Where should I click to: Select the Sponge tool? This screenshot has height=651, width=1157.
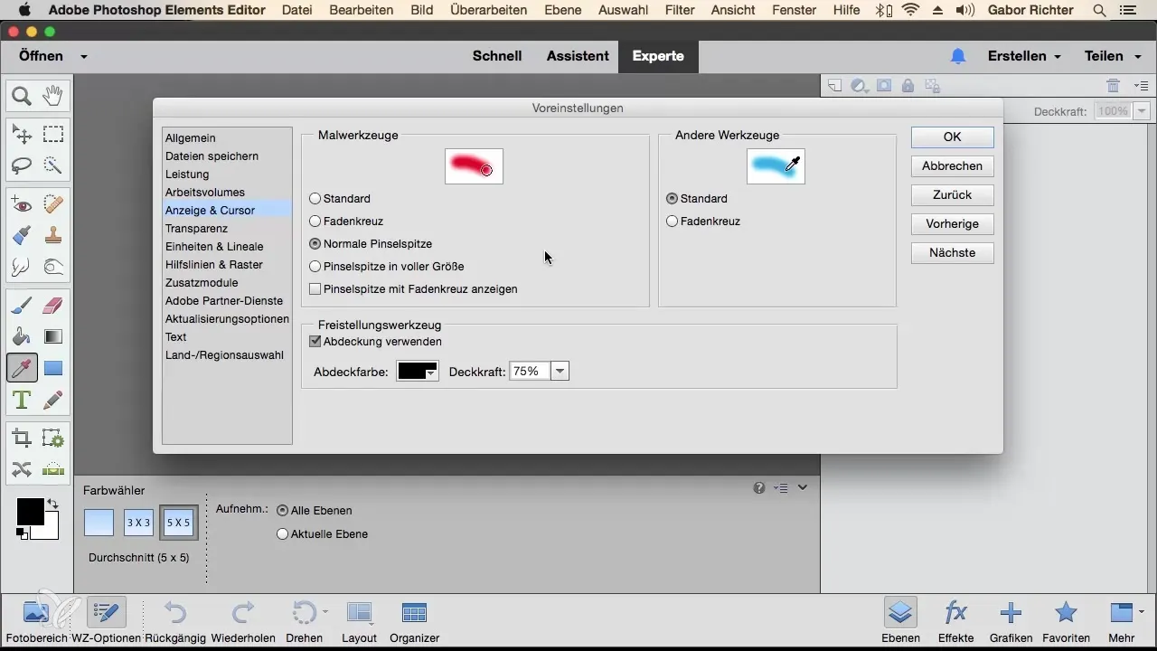tap(53, 267)
